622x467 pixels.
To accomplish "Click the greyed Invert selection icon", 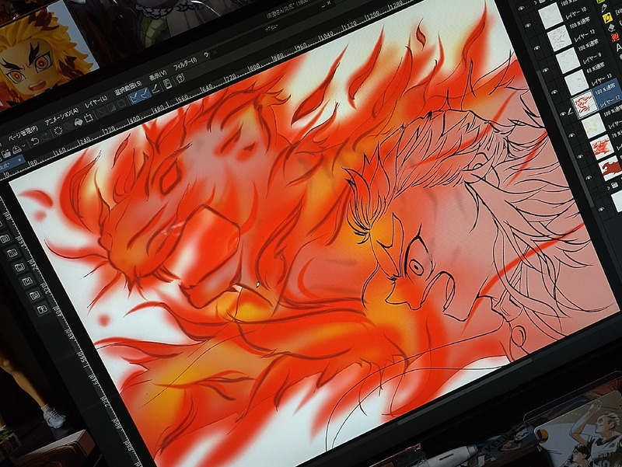I will click(x=111, y=108).
